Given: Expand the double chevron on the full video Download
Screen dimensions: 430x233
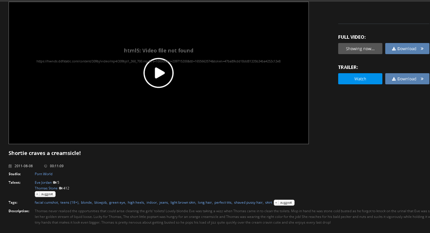Looking at the screenshot, I should pyautogui.click(x=422, y=49).
